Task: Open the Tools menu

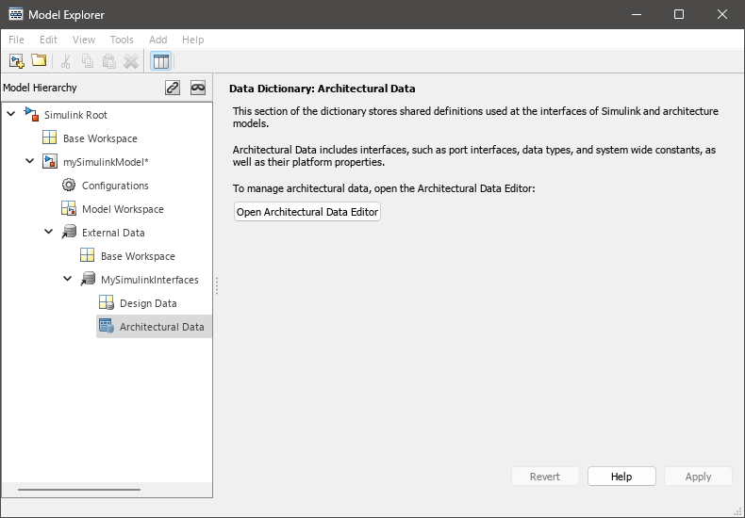Action: 122,40
